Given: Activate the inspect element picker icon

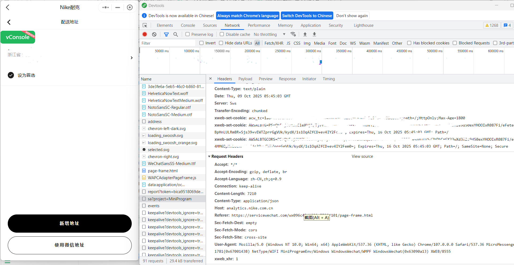Looking at the screenshot, I should pyautogui.click(x=145, y=25).
